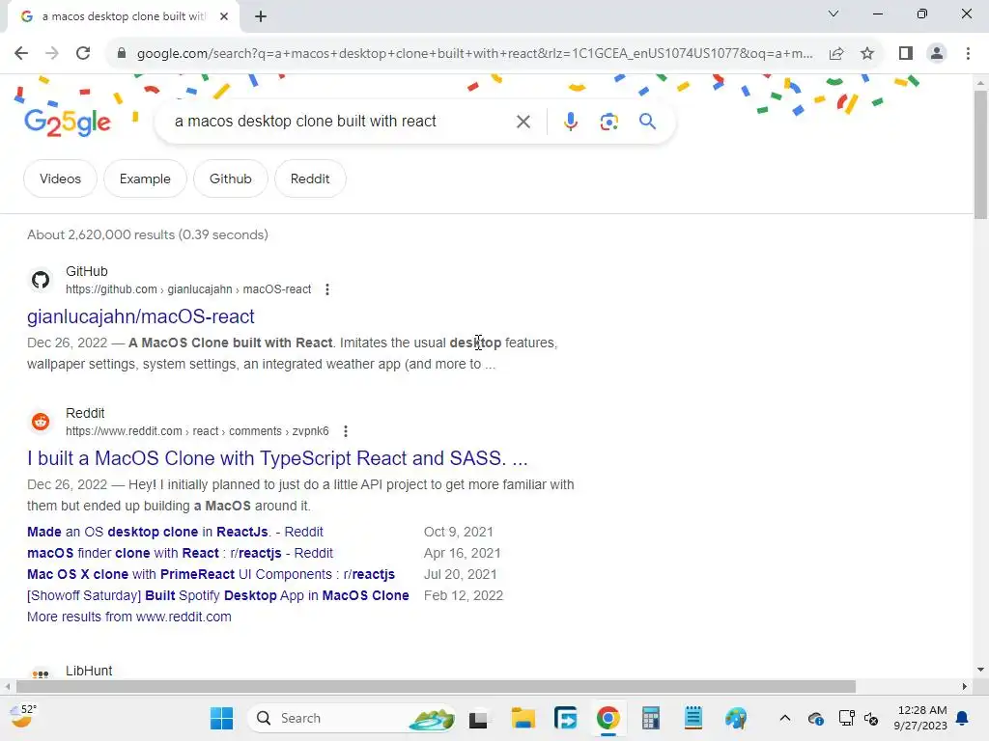Start a search by voice
989x741 pixels.
pyautogui.click(x=570, y=122)
